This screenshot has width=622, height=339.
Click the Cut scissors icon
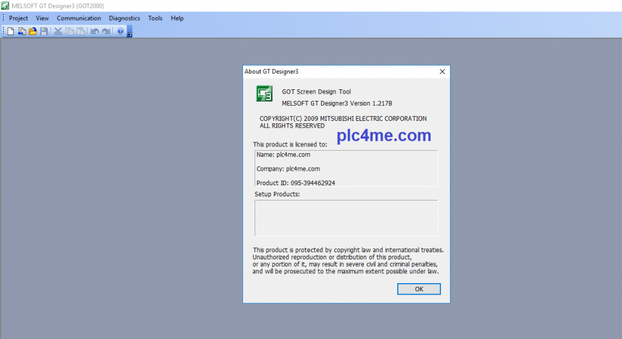click(x=58, y=32)
